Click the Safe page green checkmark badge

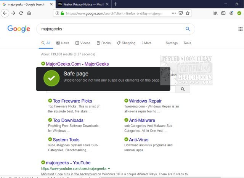[51, 78]
